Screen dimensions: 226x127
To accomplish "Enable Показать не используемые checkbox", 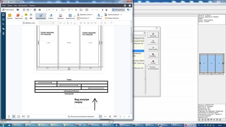I will tap(148, 67).
